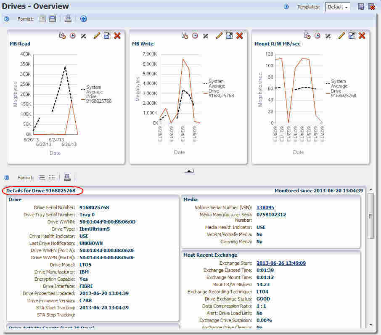Viewport: 381px width, 335px height.
Task: Click Drive WWPN Port B value ending 06:0F
Action: click(x=107, y=258)
